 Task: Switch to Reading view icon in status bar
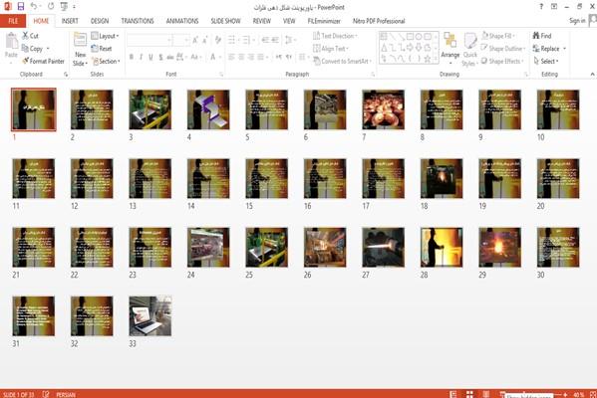[486, 394]
